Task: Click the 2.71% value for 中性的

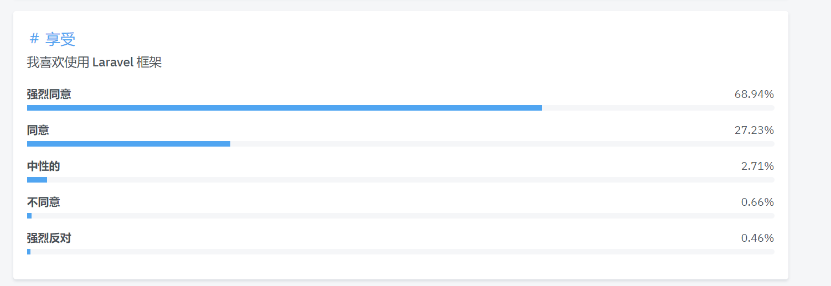Action: pos(757,167)
